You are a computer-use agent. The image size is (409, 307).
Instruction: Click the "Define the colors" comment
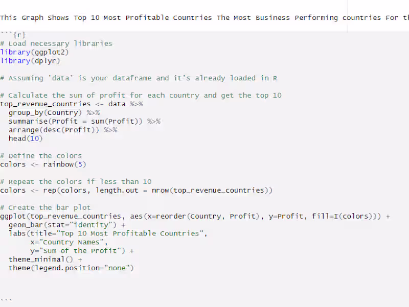(45, 156)
